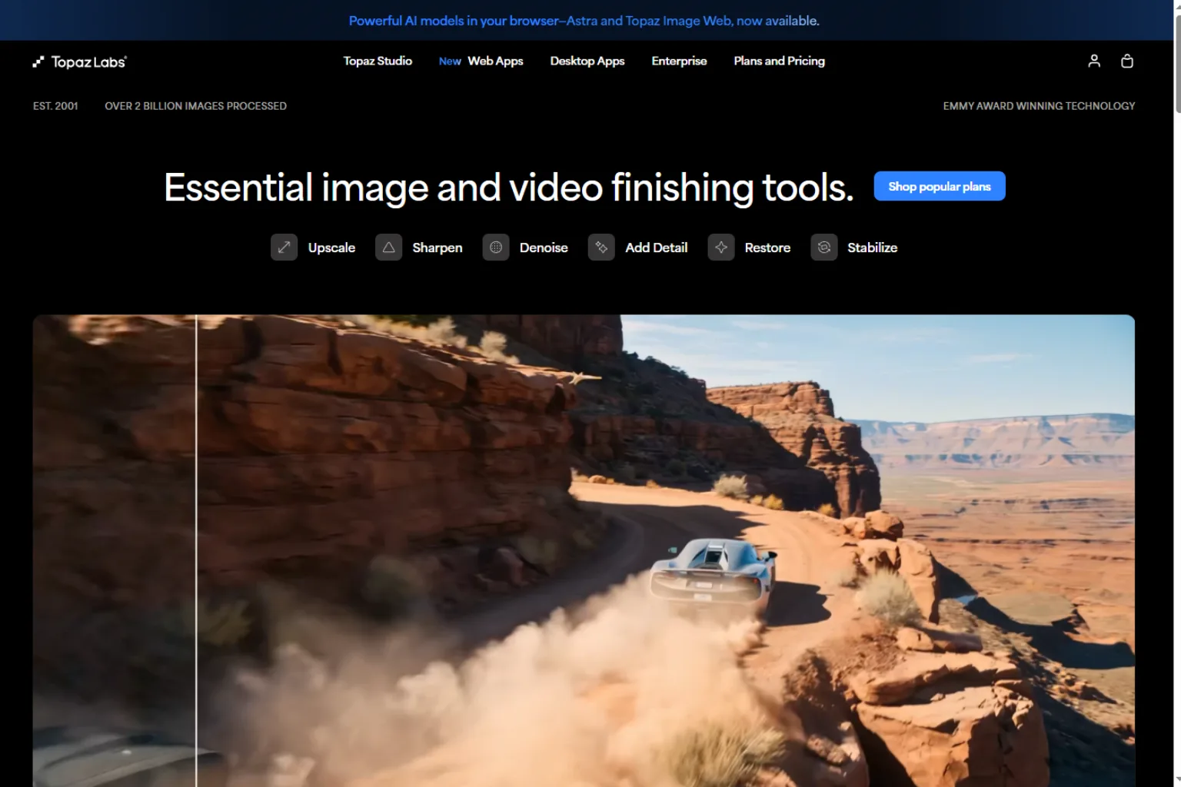
Task: Click the before/after comparison slider line
Action: point(196,550)
